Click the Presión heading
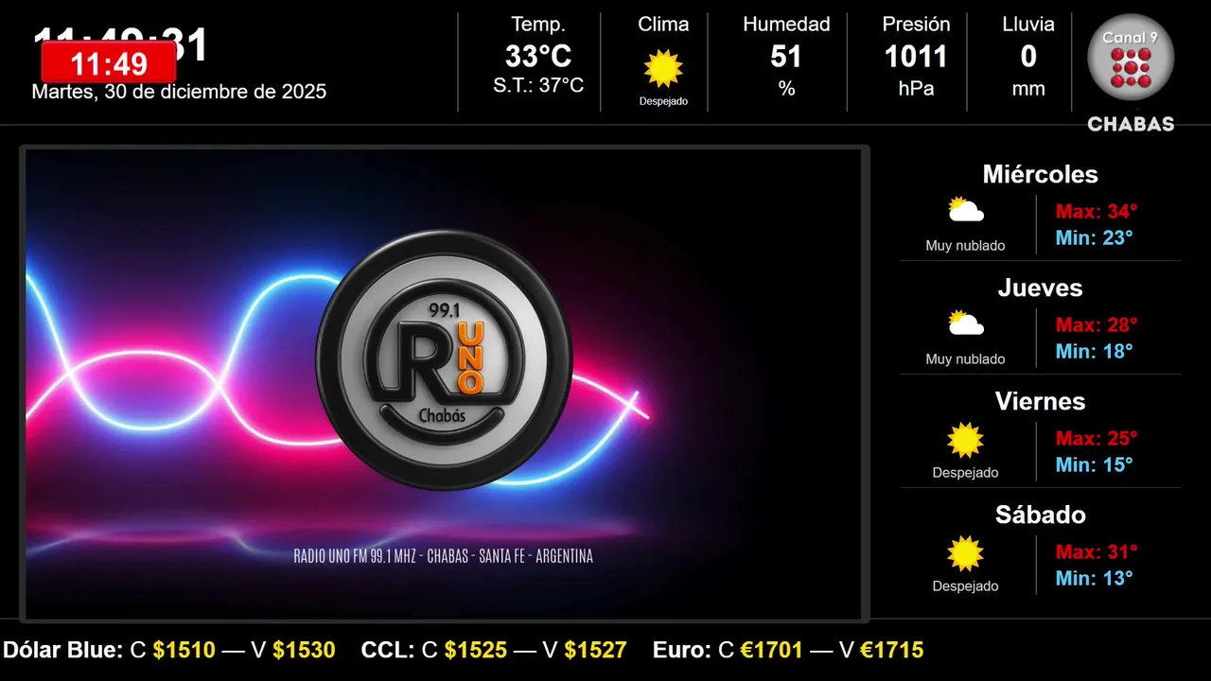This screenshot has width=1211, height=681. point(916,25)
